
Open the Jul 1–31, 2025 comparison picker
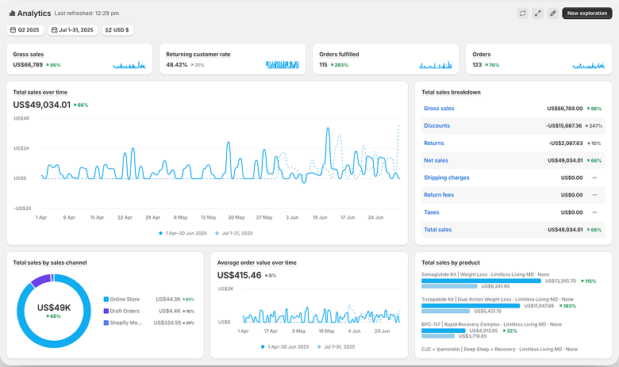[x=73, y=30]
